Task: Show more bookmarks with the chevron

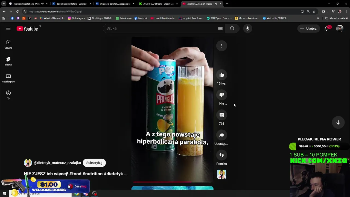Action: [318, 18]
